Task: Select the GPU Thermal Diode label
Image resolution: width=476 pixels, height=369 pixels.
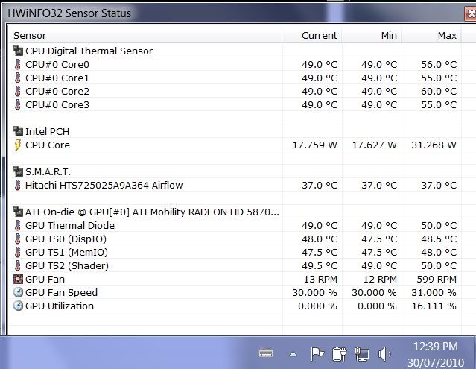Action: 70,225
